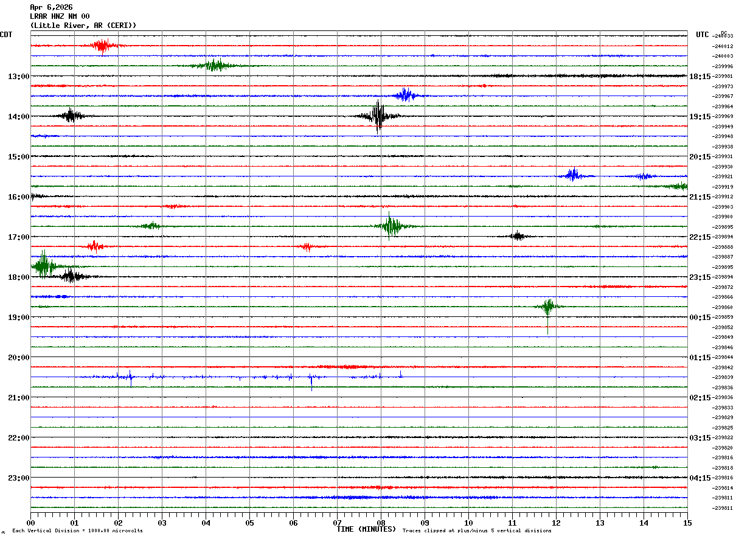Select the 21:00 CDT time label
Image resolution: width=736 pixels, height=539 pixels.
click(x=19, y=398)
